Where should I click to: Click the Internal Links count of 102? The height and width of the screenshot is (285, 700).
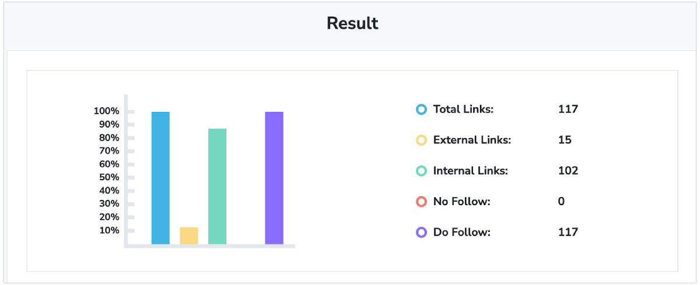pyautogui.click(x=568, y=171)
